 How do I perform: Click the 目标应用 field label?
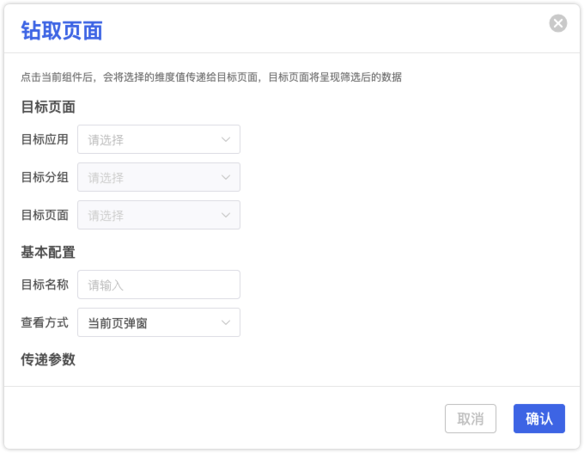[45, 139]
